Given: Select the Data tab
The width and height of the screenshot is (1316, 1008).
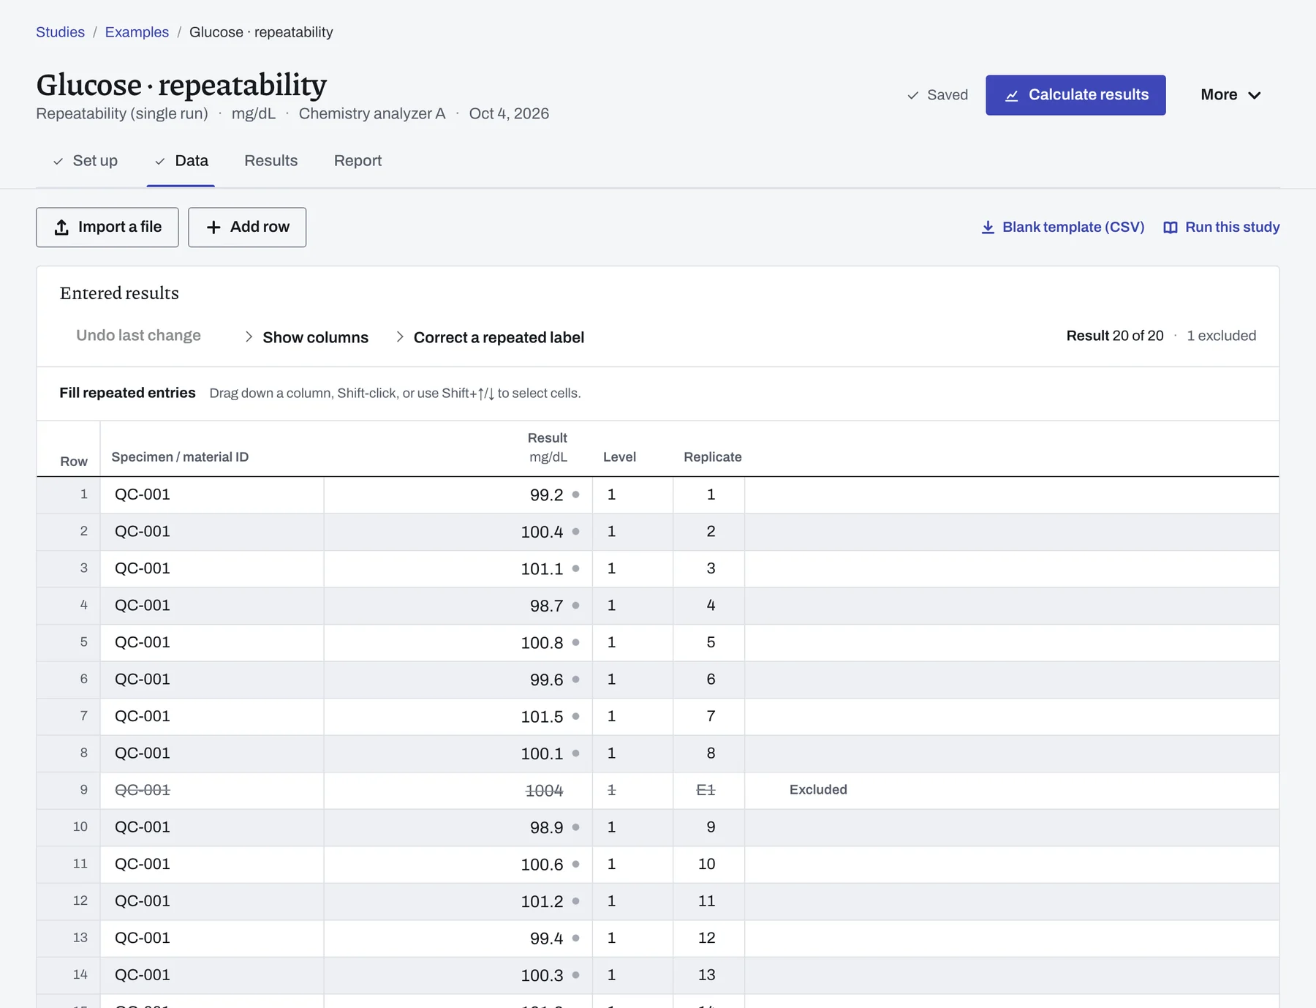Looking at the screenshot, I should 181,161.
